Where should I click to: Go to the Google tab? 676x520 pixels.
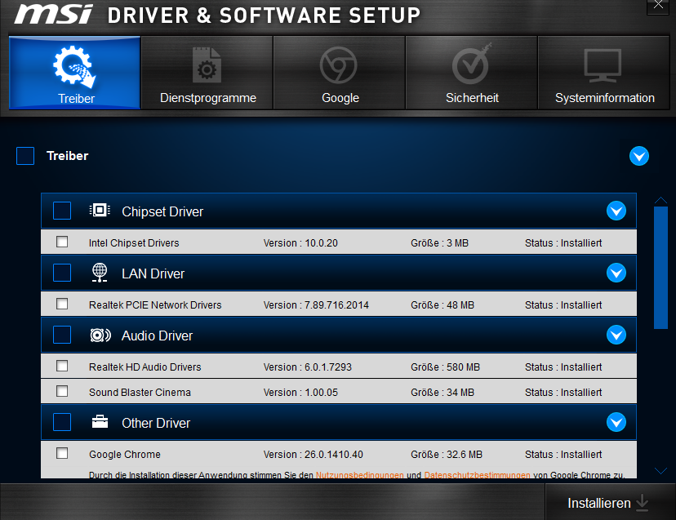[340, 73]
